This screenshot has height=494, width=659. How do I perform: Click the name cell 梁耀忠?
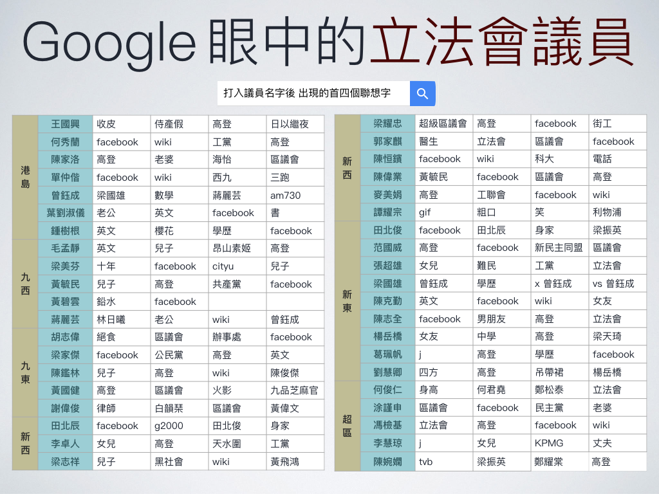pos(387,123)
